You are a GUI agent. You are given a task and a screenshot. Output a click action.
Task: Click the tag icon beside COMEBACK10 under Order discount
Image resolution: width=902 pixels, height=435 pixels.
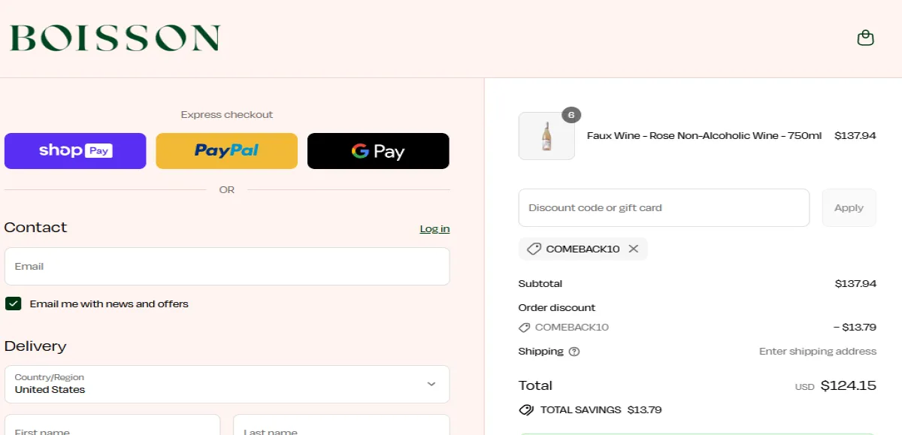click(x=524, y=327)
